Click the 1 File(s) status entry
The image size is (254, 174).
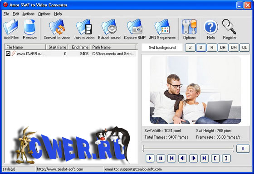tap(9, 169)
